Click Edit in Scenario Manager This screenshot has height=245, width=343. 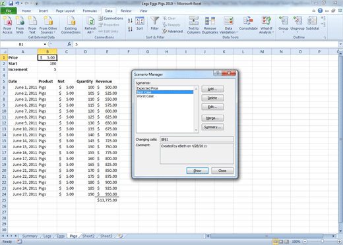point(212,107)
